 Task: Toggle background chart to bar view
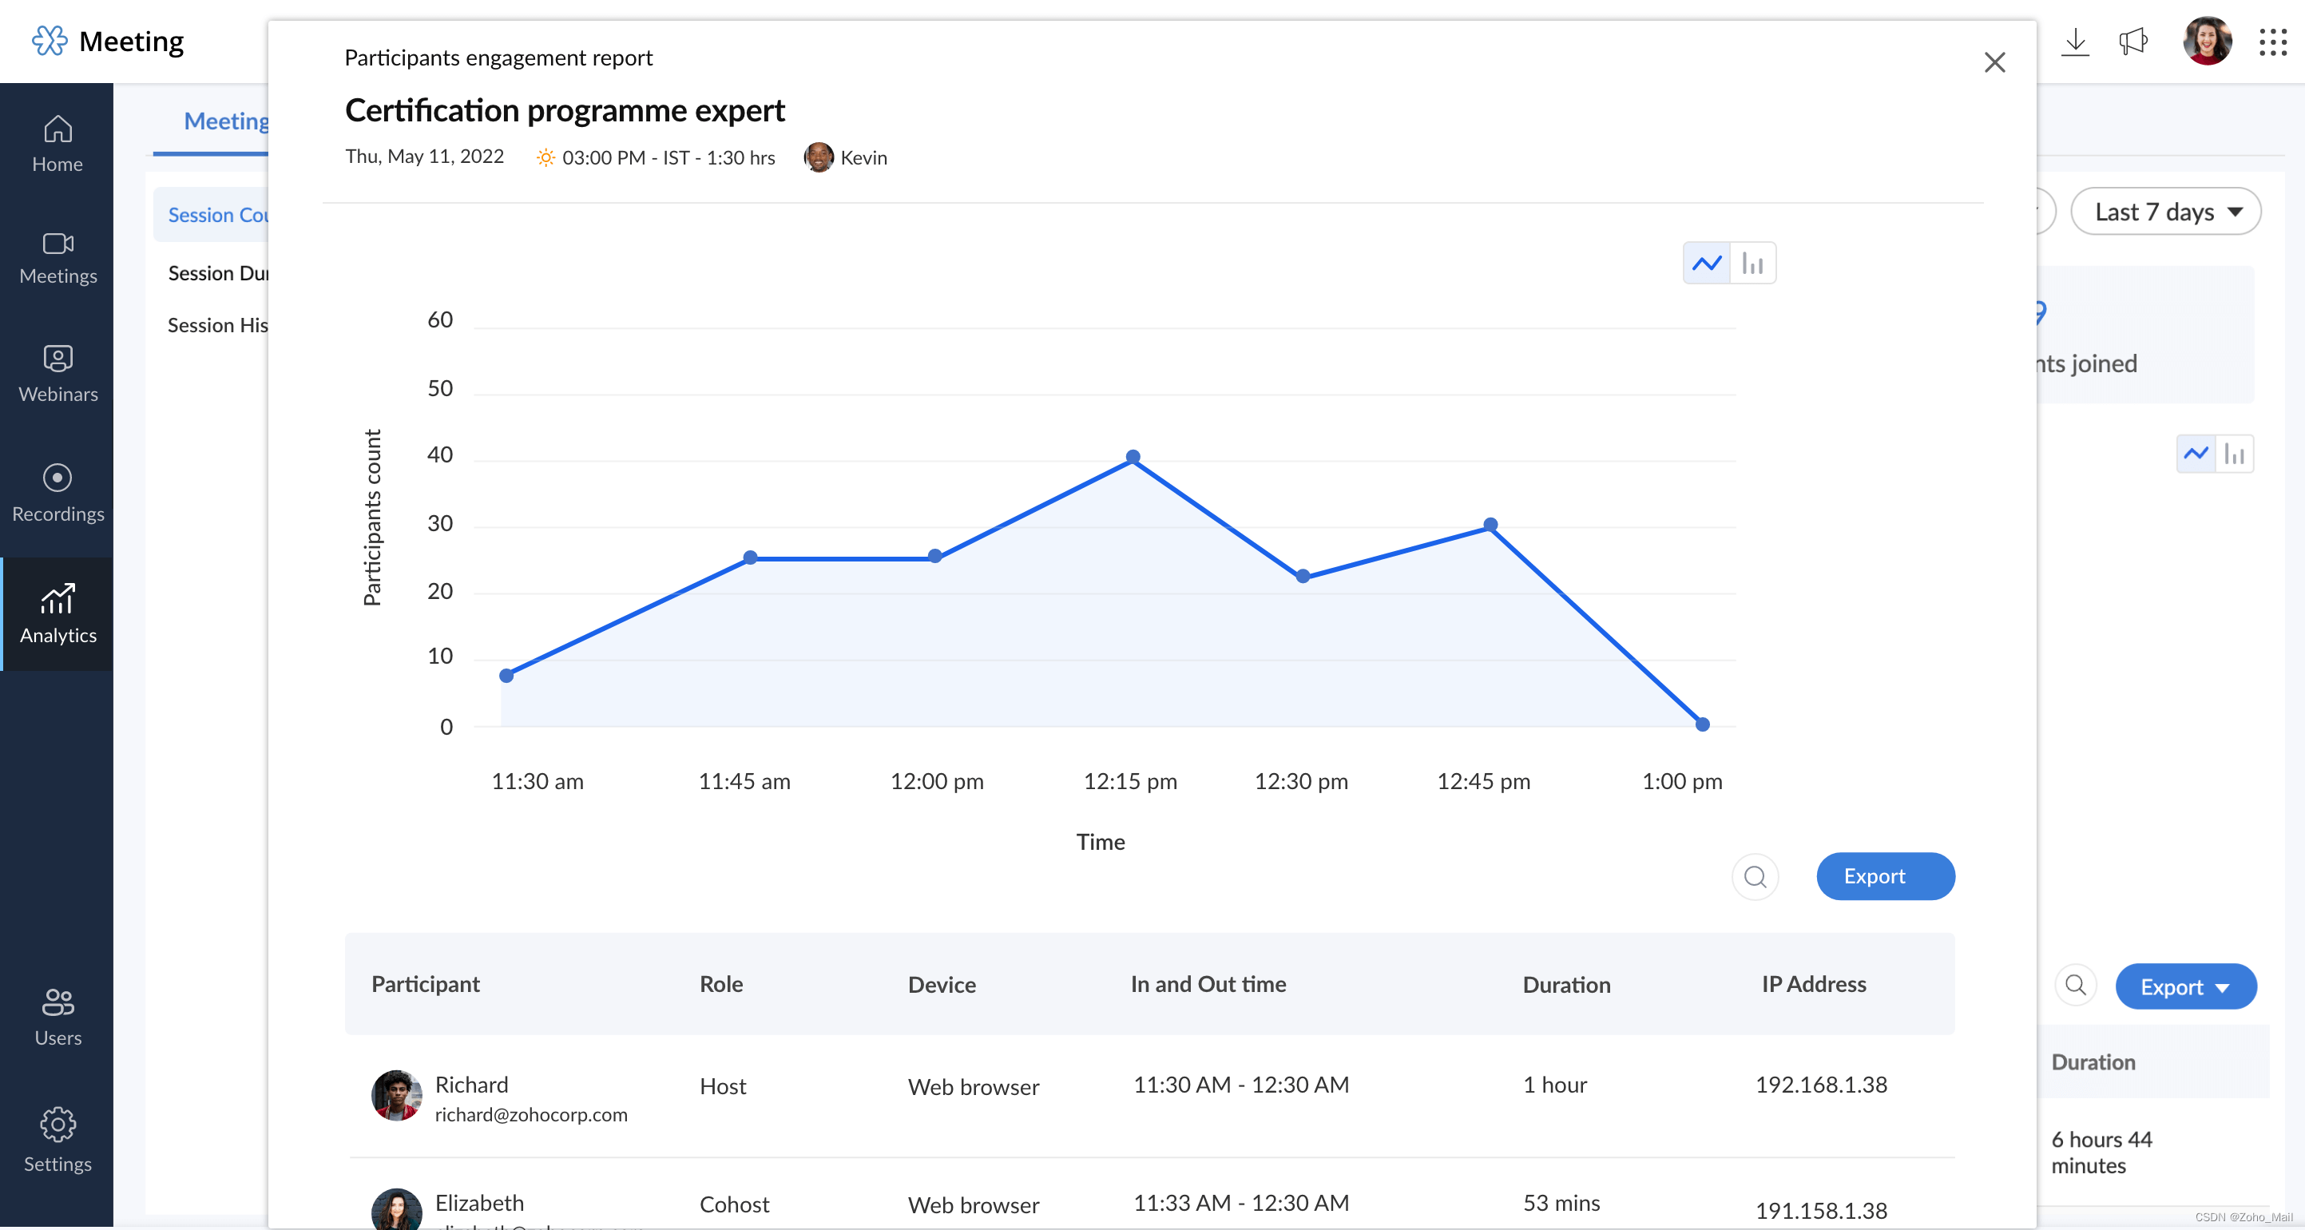coord(2234,454)
